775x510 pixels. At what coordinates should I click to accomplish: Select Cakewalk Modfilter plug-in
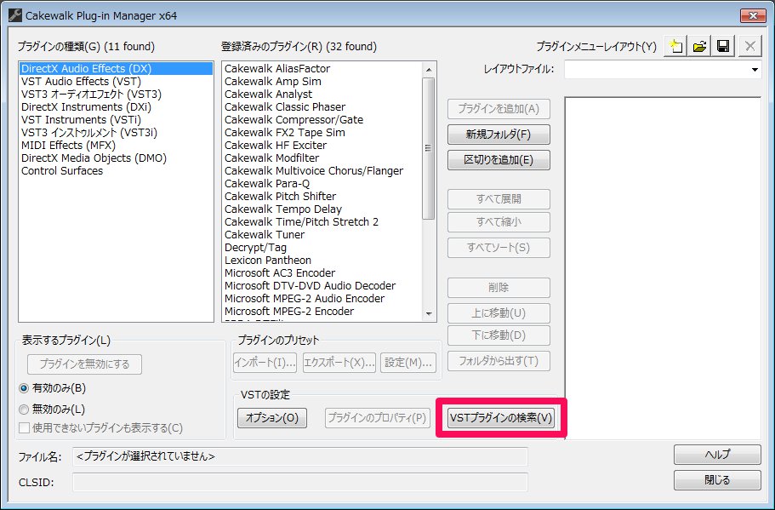click(x=322, y=158)
